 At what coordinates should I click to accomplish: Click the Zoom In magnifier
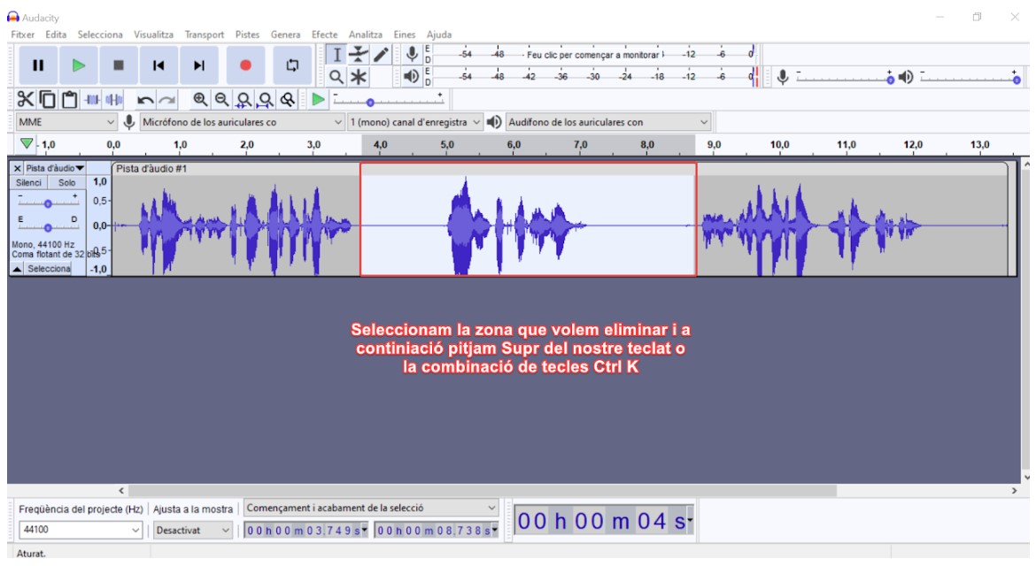(201, 100)
